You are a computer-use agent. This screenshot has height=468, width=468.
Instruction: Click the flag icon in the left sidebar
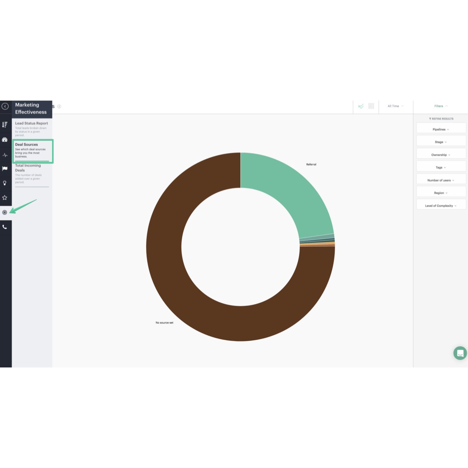[5, 169]
